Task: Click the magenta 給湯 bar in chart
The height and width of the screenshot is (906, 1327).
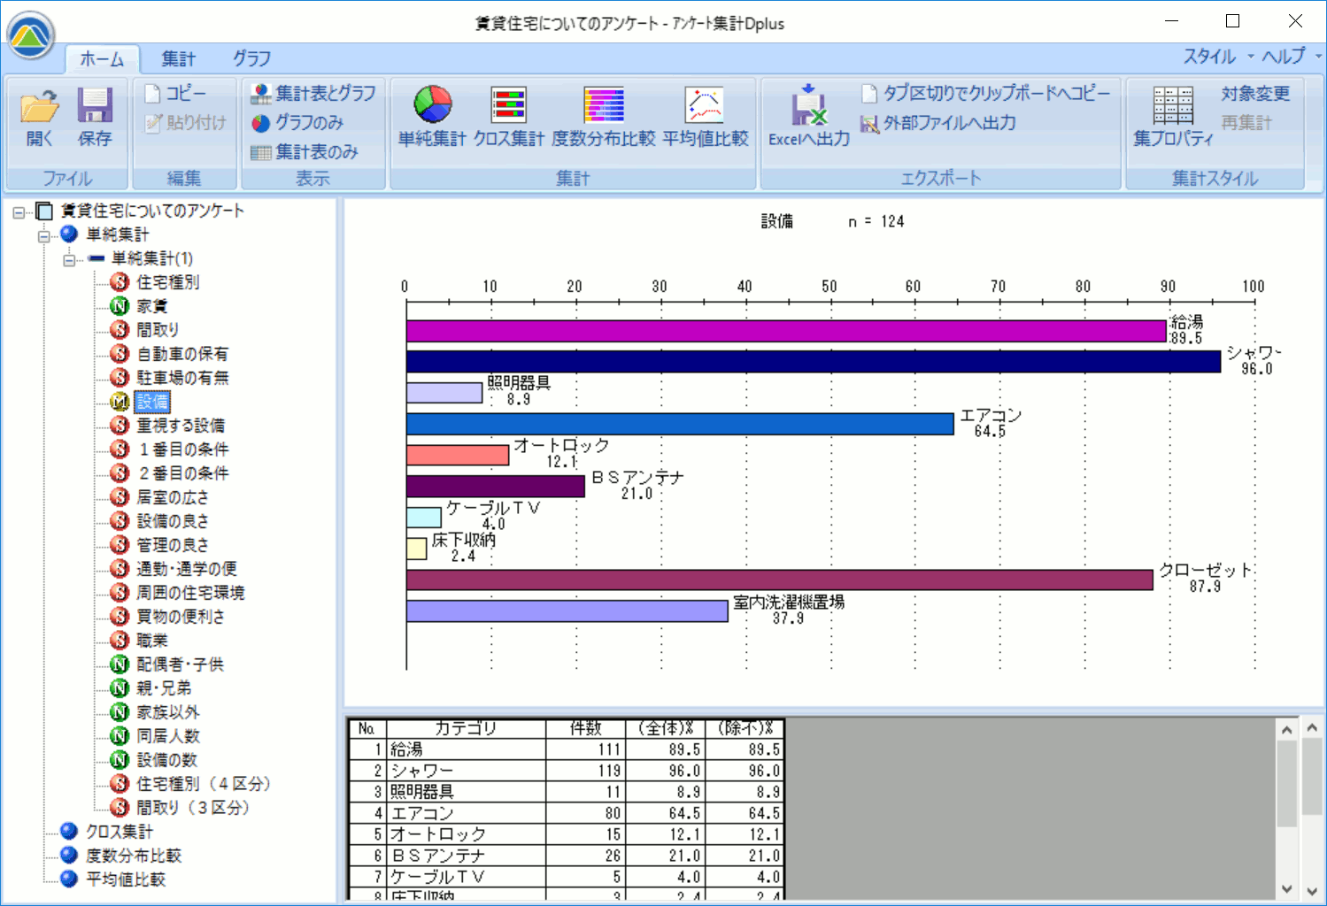Action: point(786,331)
